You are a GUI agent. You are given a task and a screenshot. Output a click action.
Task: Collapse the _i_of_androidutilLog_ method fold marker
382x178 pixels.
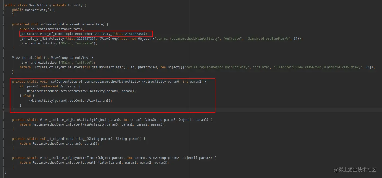[x=4, y=139]
